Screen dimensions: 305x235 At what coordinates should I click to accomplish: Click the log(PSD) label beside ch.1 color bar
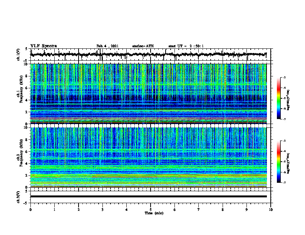[288, 100]
